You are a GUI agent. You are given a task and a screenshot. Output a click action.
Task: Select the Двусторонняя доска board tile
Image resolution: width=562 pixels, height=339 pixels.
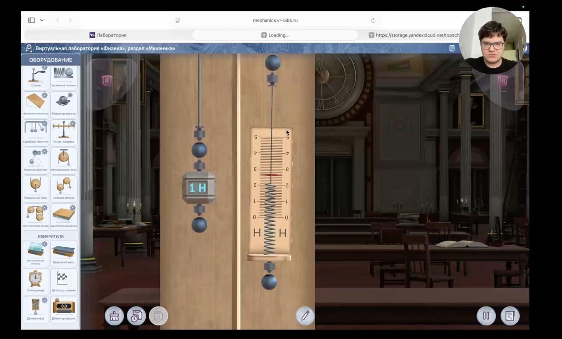pos(64,217)
